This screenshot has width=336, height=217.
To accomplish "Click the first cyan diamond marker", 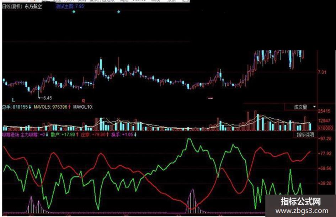I will coord(74,12).
